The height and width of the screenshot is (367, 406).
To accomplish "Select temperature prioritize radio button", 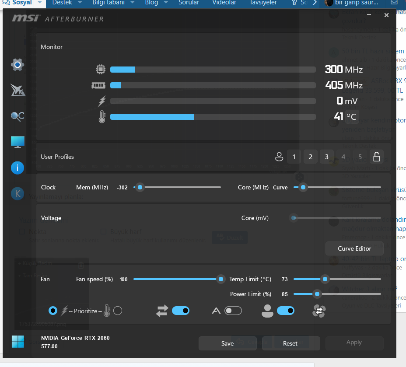I will (x=118, y=311).
